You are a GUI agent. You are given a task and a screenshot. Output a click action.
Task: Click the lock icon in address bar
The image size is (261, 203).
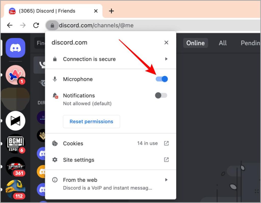(52, 25)
